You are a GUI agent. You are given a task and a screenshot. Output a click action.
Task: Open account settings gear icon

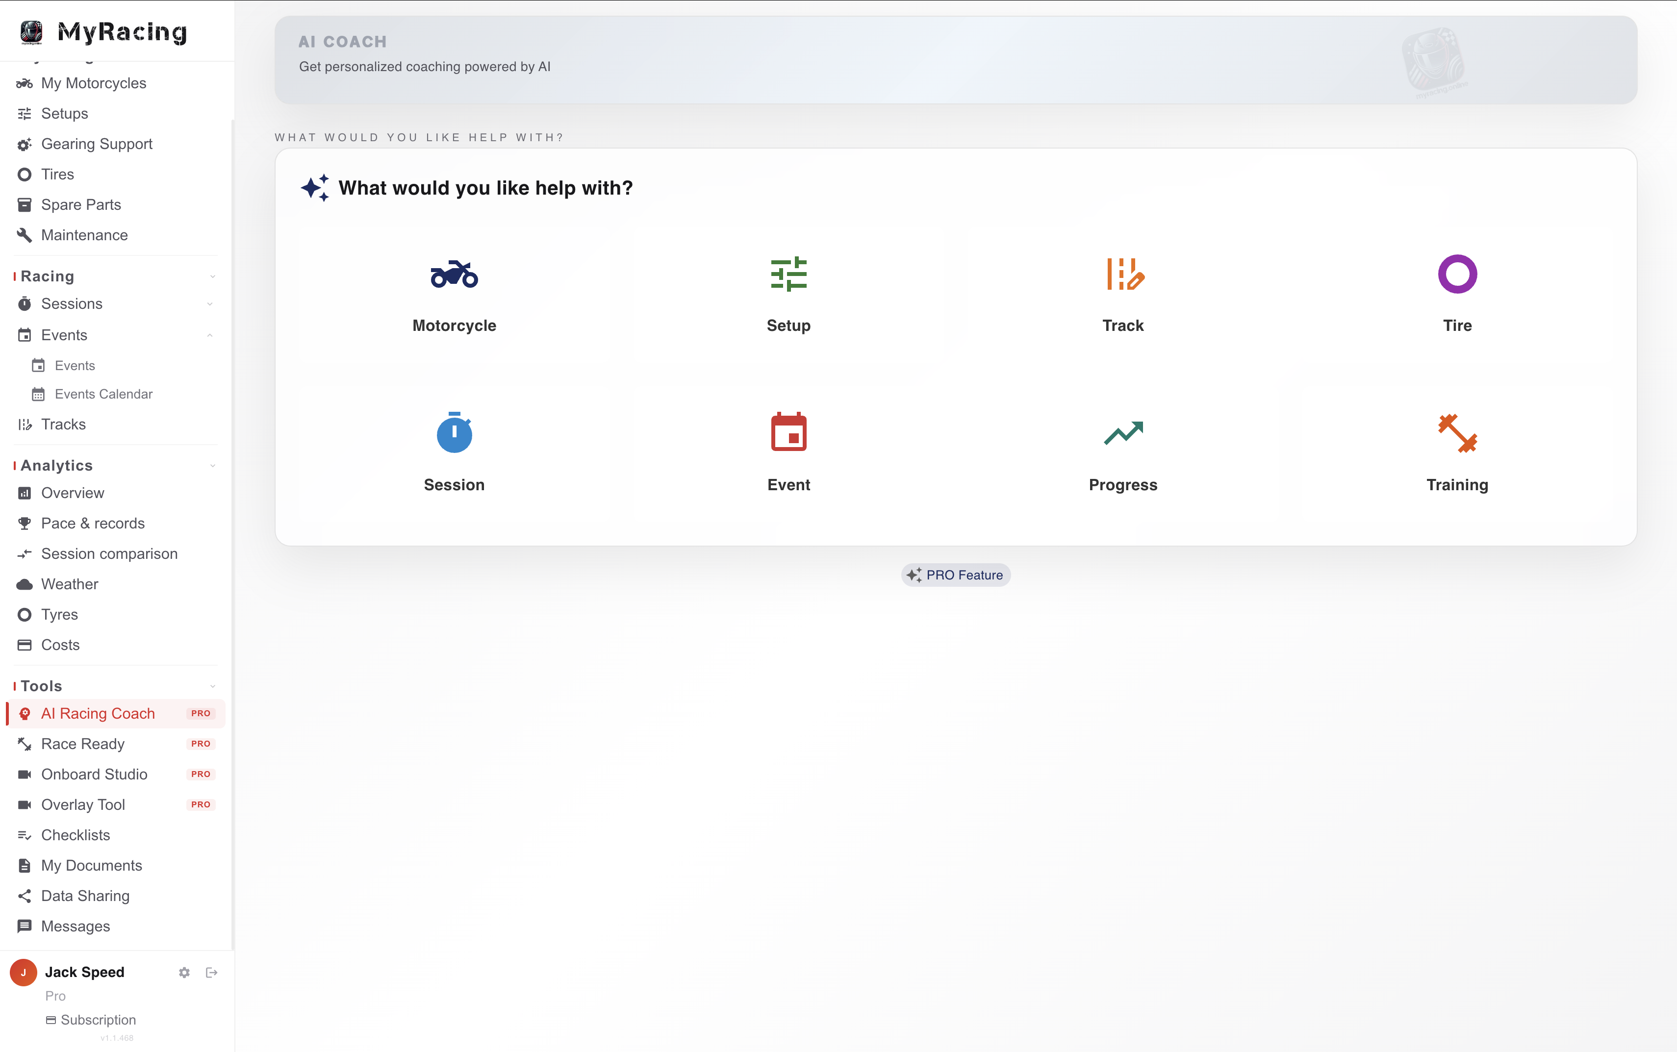pyautogui.click(x=184, y=973)
